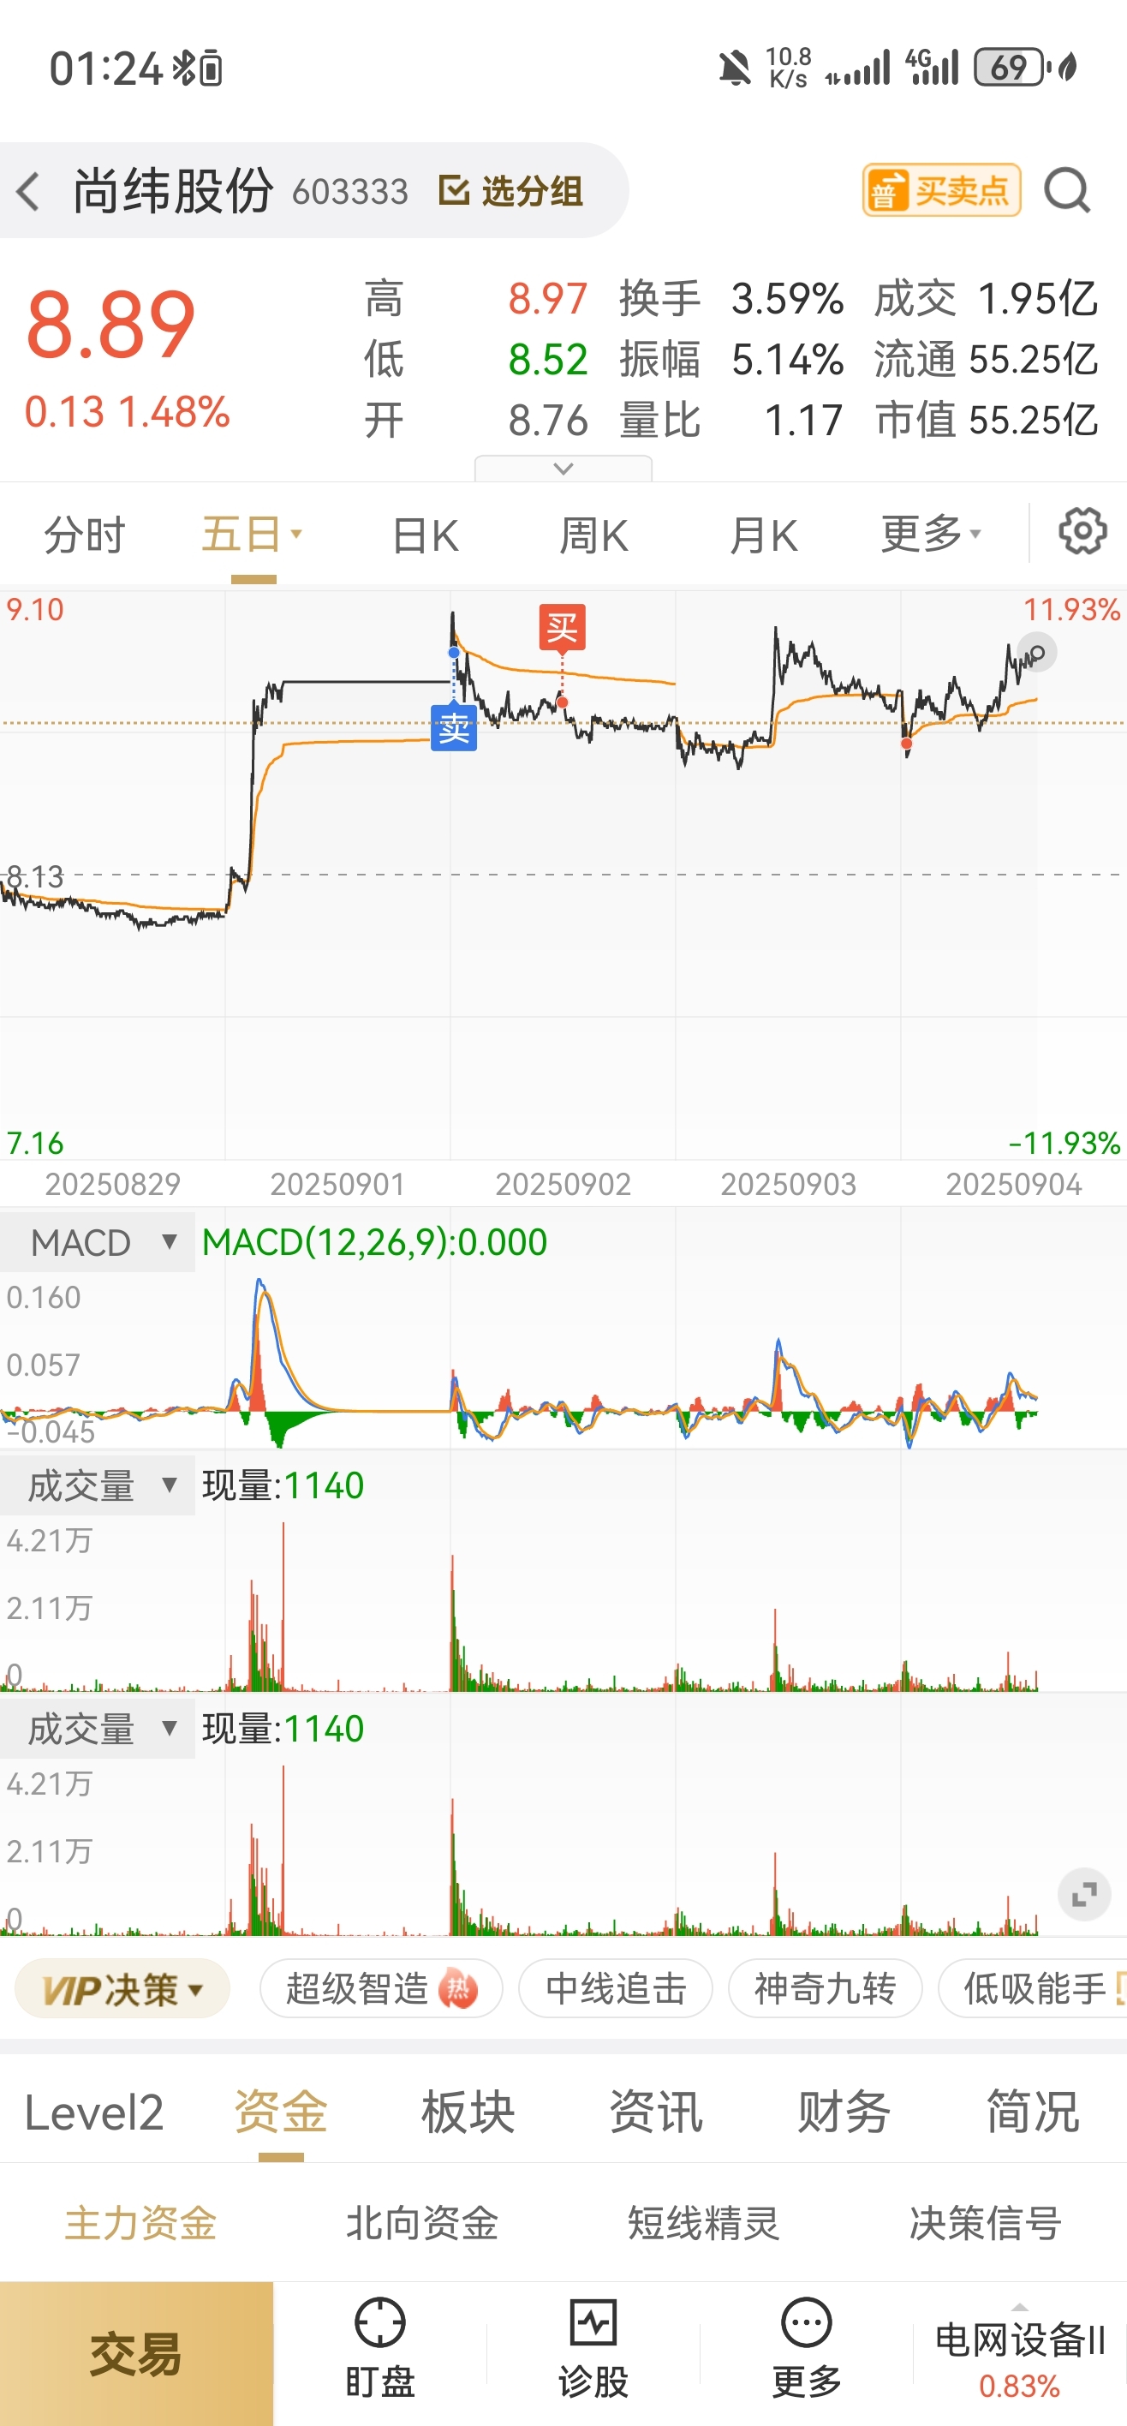Screen dimensions: 1127x2426
Task: Open the 更多 chart period dropdown
Action: point(931,534)
